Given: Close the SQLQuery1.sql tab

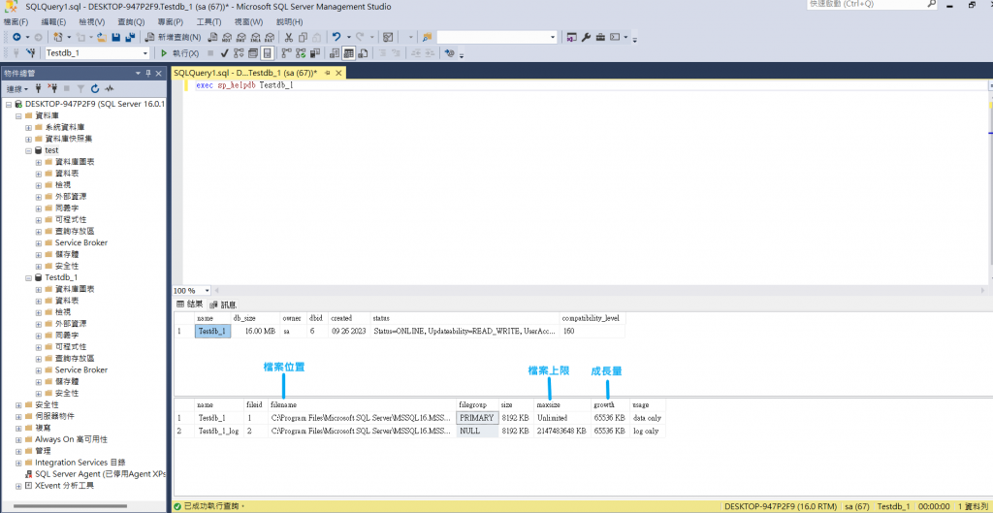Looking at the screenshot, I should (x=338, y=73).
